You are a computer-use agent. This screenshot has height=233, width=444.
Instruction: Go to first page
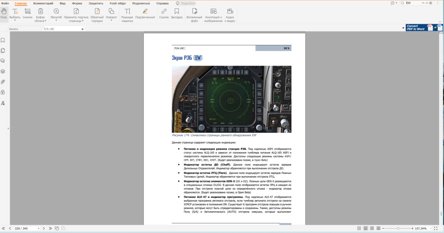(4, 228)
